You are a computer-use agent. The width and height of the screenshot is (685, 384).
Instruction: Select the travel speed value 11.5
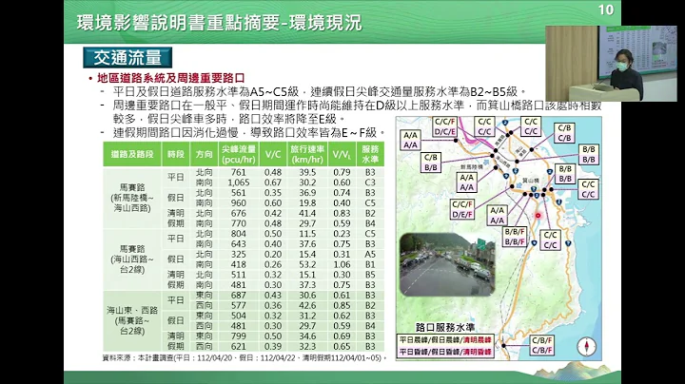click(307, 234)
